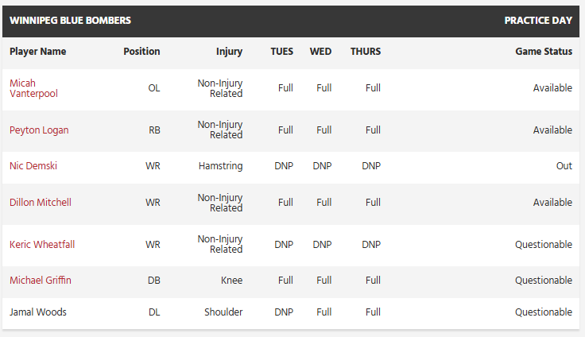585x337 pixels.
Task: Click the Position column header
Action: pos(141,52)
